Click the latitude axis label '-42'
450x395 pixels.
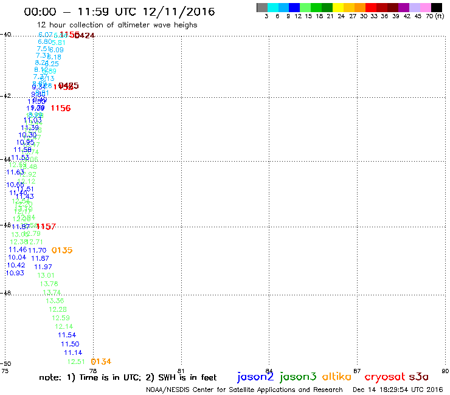pos(5,95)
